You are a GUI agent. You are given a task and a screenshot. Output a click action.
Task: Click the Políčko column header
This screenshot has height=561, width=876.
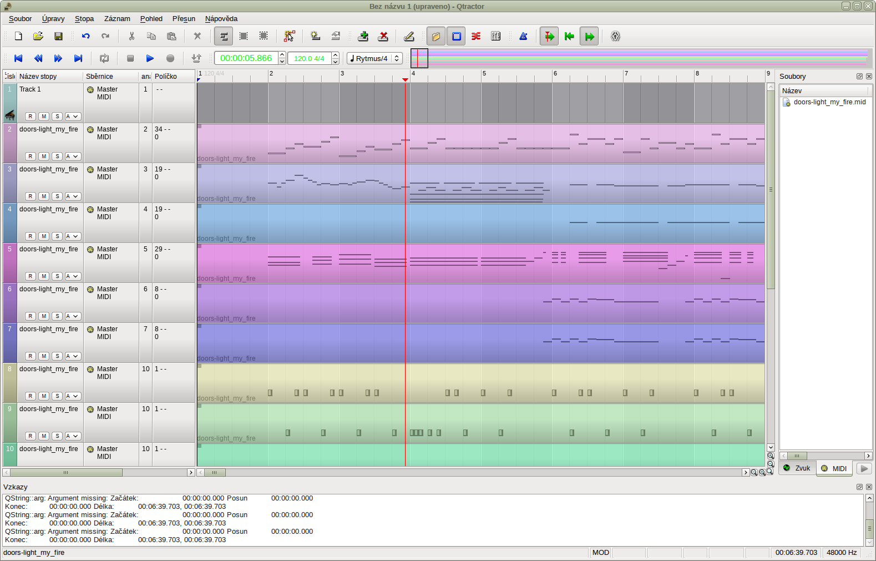174,76
